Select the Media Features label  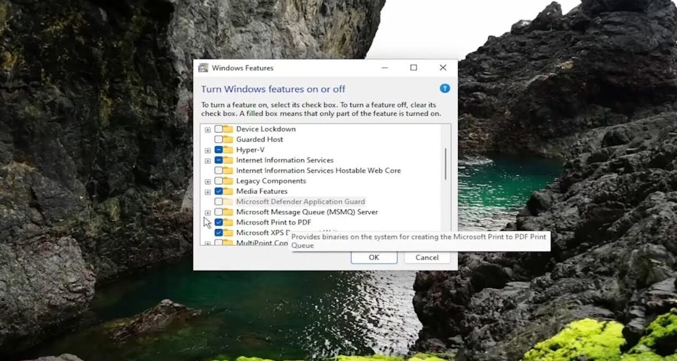pyautogui.click(x=262, y=191)
